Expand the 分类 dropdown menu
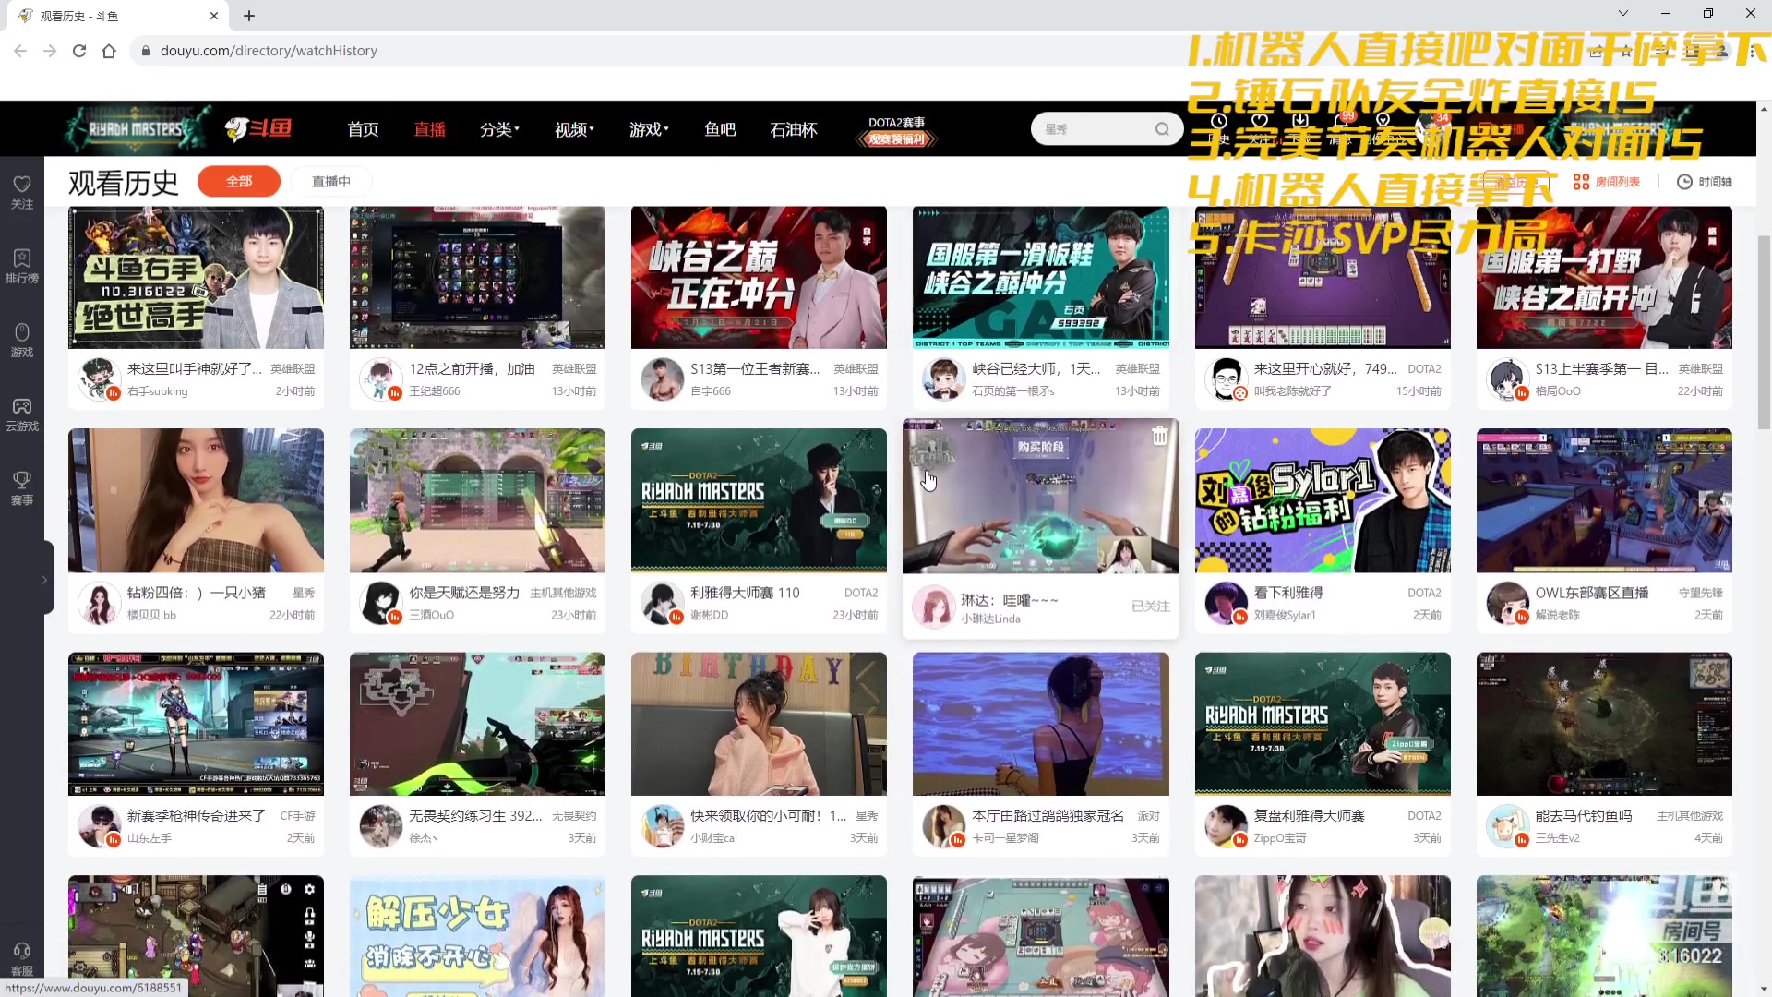The height and width of the screenshot is (997, 1772). click(x=499, y=129)
